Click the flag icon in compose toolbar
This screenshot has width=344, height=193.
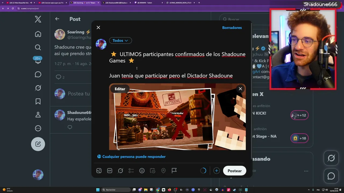click(x=174, y=171)
